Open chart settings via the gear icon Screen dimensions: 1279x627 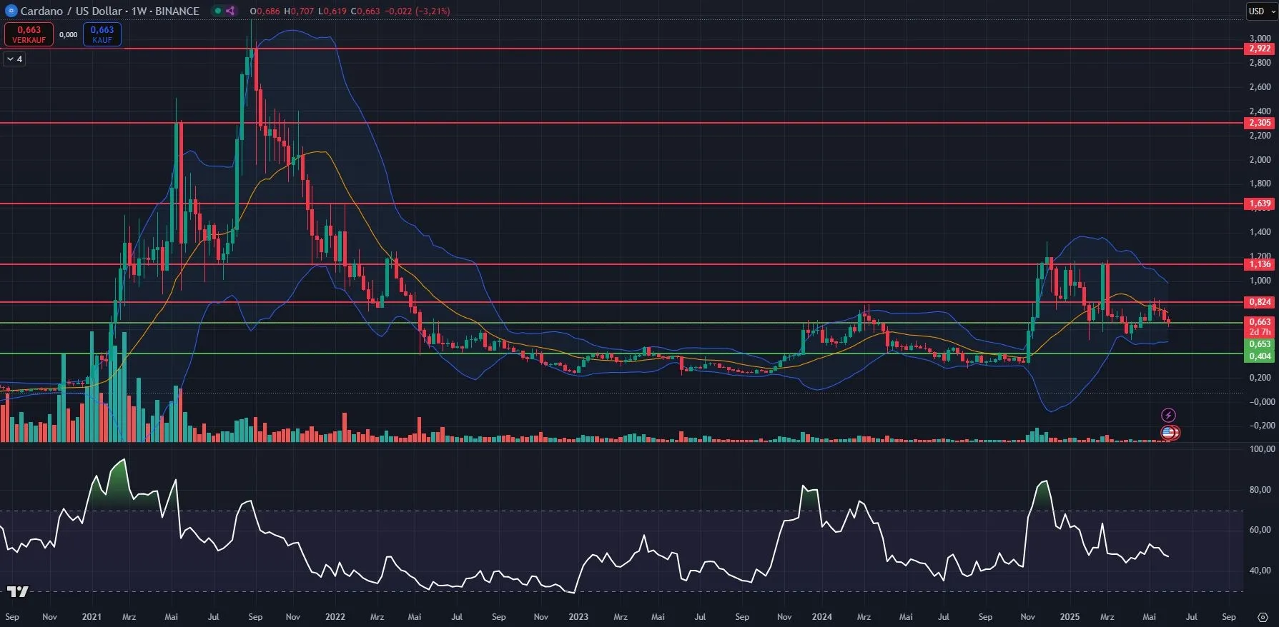1263,616
